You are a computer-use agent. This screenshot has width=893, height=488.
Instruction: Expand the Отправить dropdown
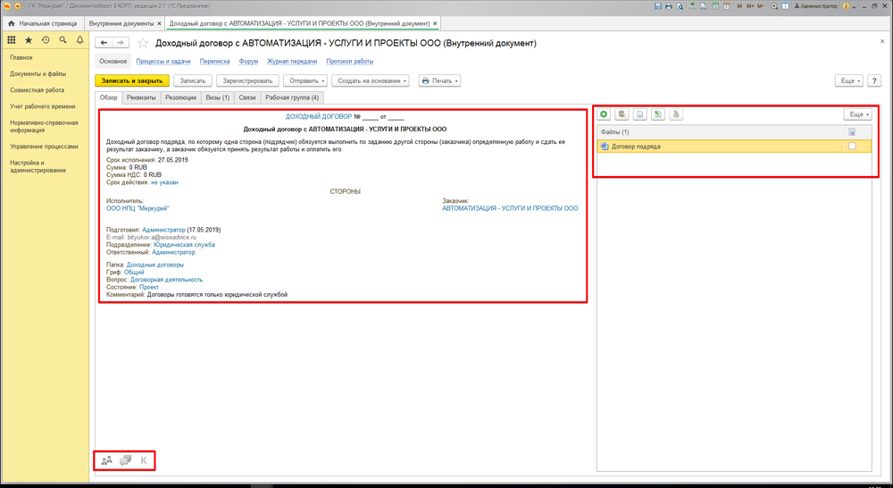(x=305, y=81)
